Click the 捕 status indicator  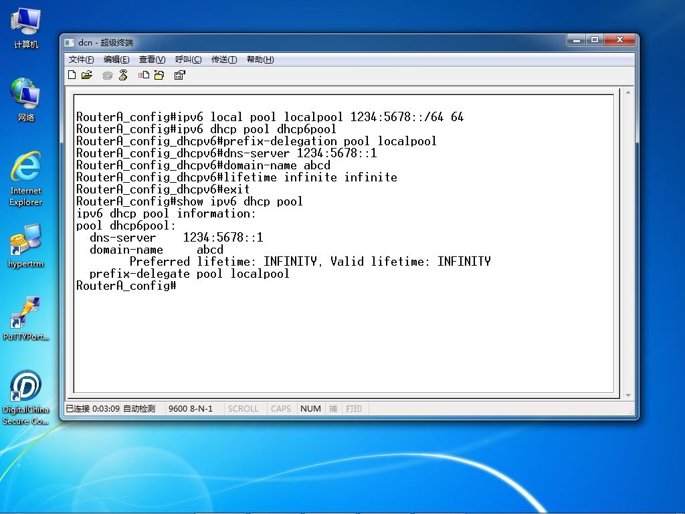click(333, 409)
